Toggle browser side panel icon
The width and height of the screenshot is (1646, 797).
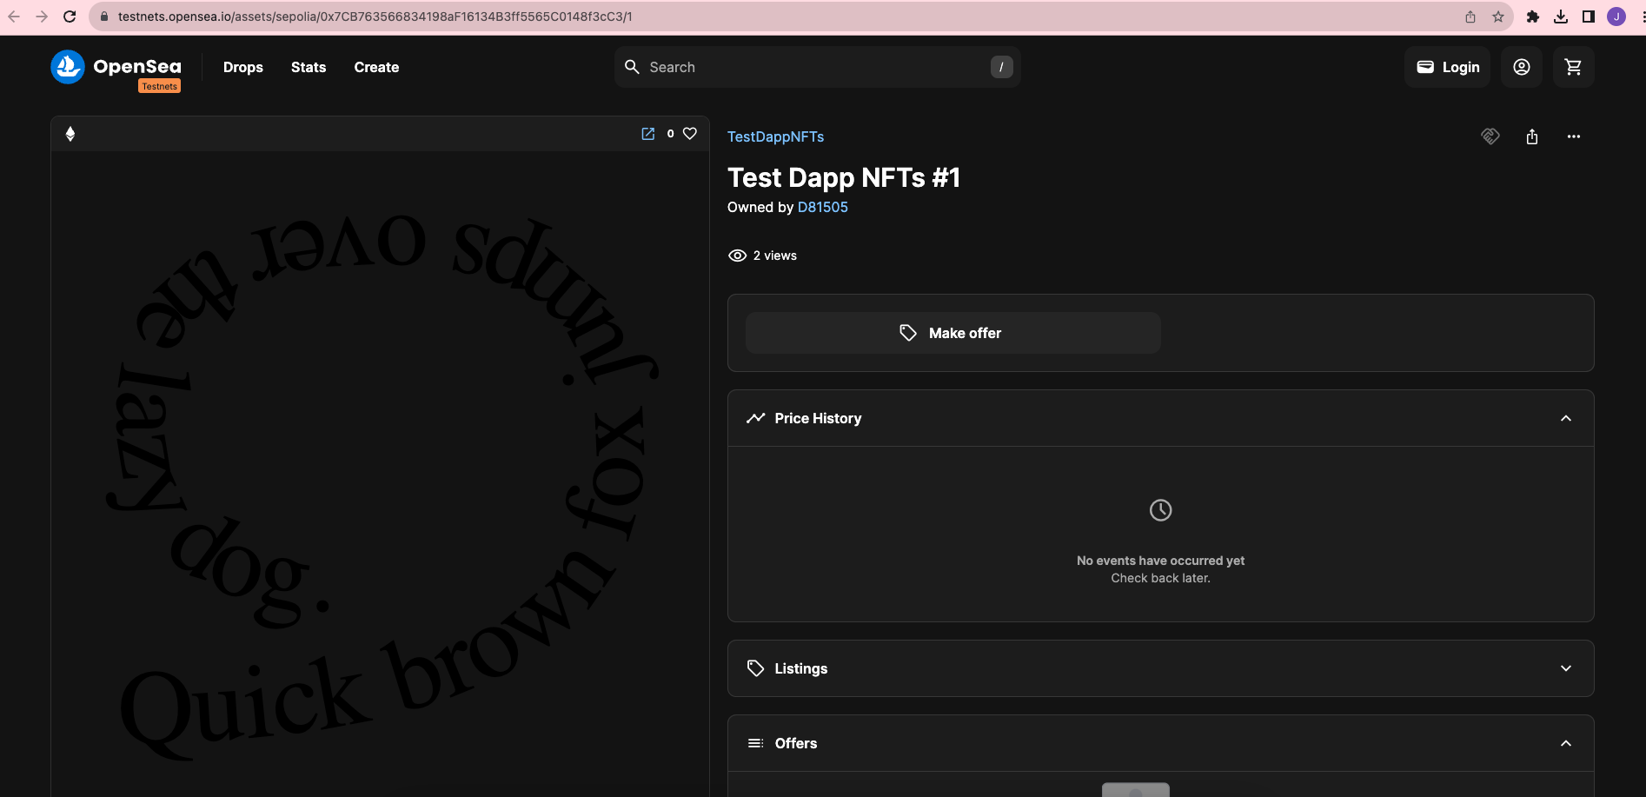click(1589, 17)
